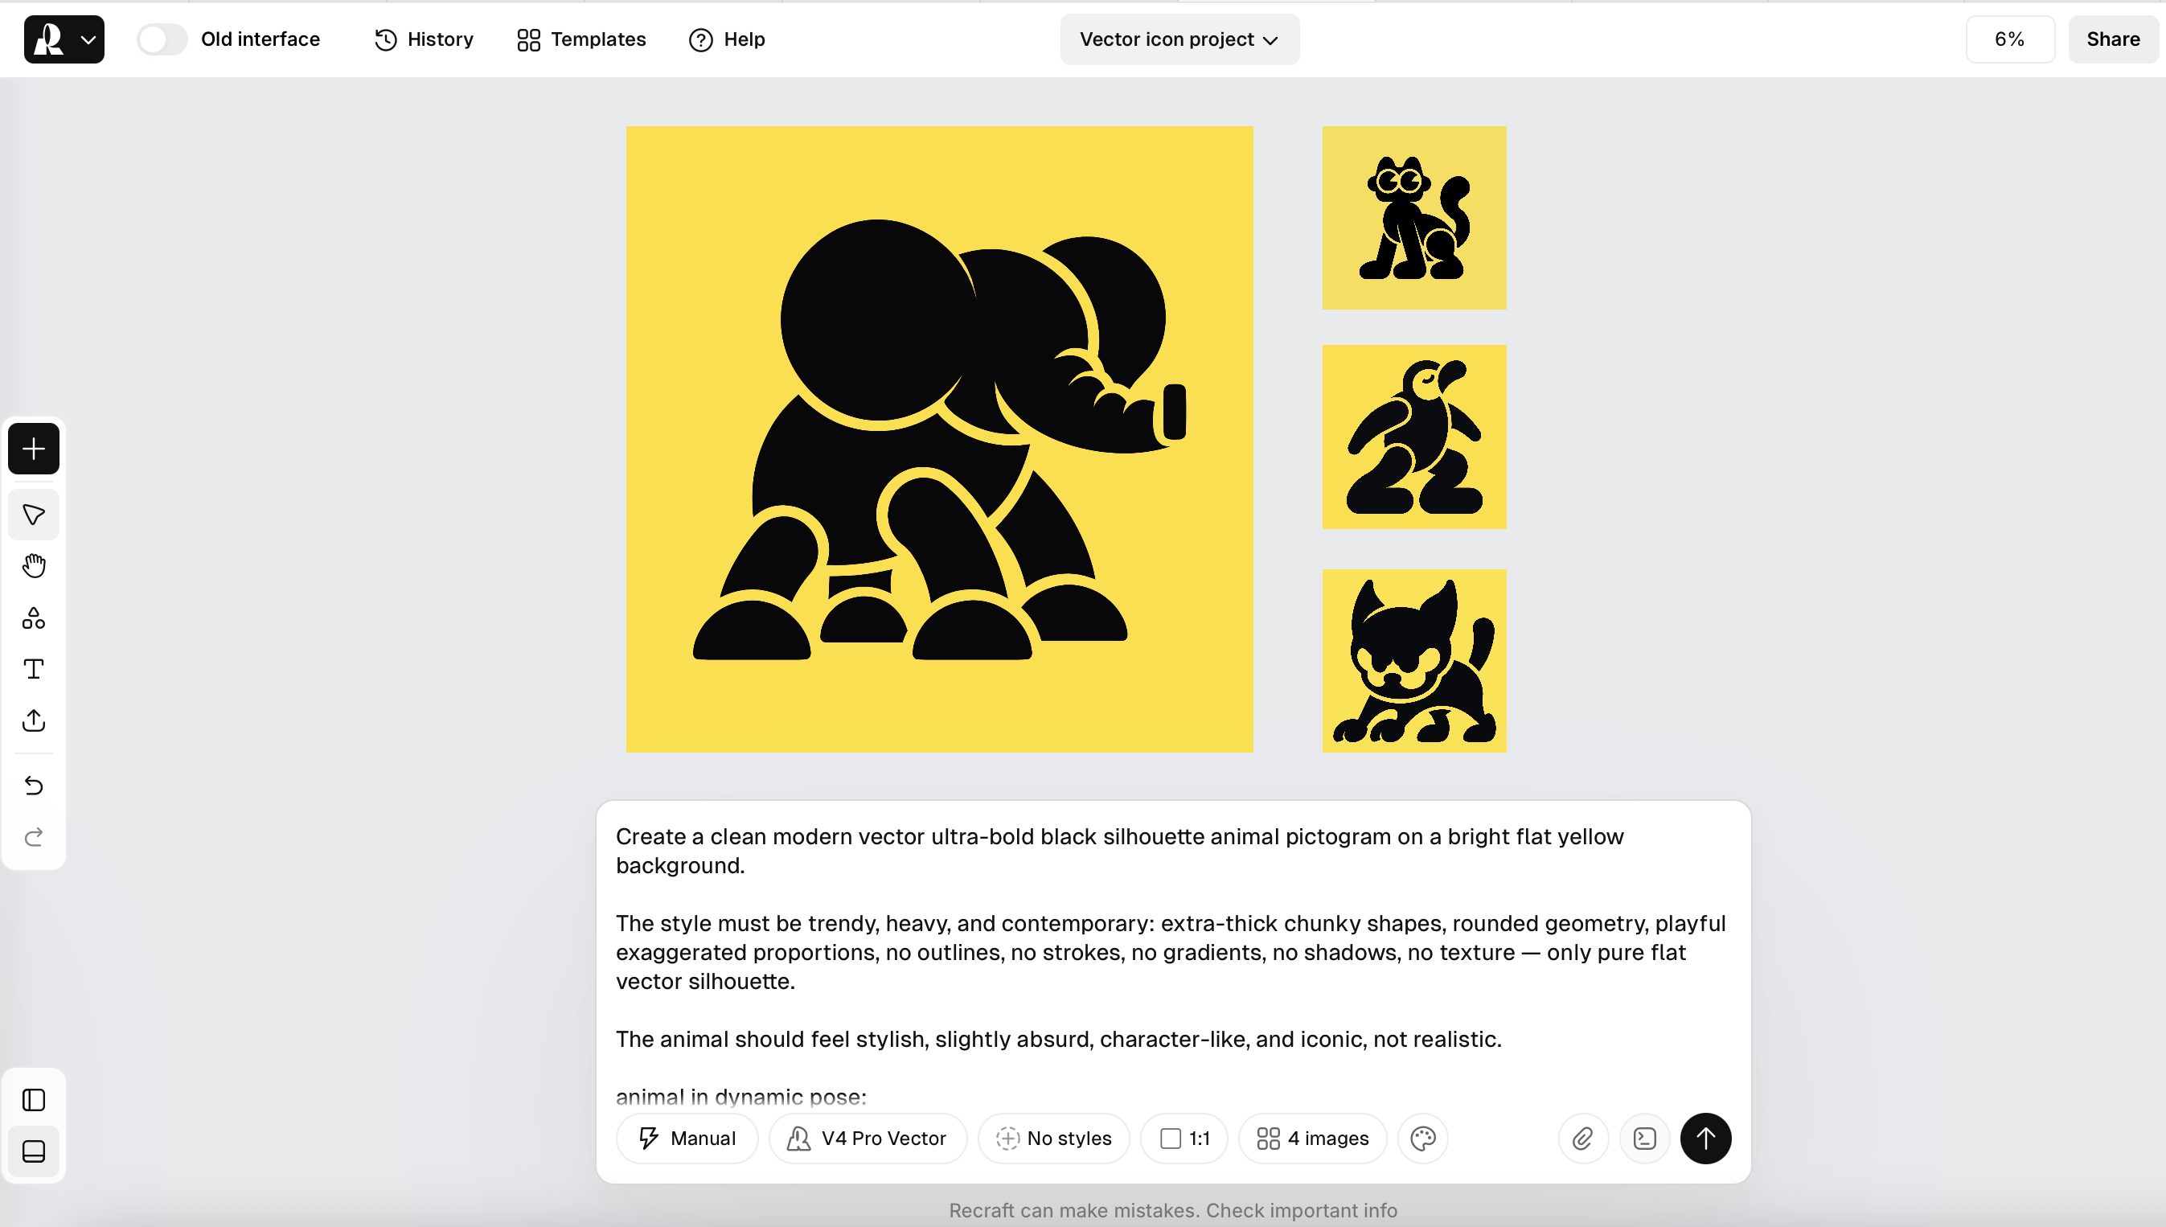
Task: Open the Recraft logo menu dropdown
Action: tap(64, 39)
